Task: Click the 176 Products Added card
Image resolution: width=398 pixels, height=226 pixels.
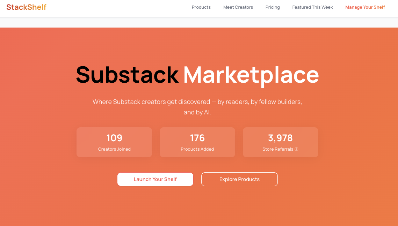Action: (x=197, y=142)
